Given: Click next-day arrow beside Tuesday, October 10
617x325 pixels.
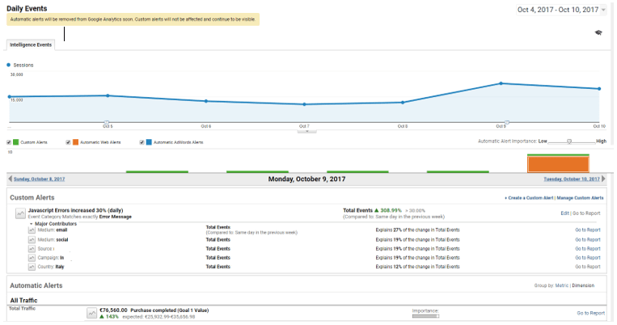Looking at the screenshot, I should coord(603,179).
